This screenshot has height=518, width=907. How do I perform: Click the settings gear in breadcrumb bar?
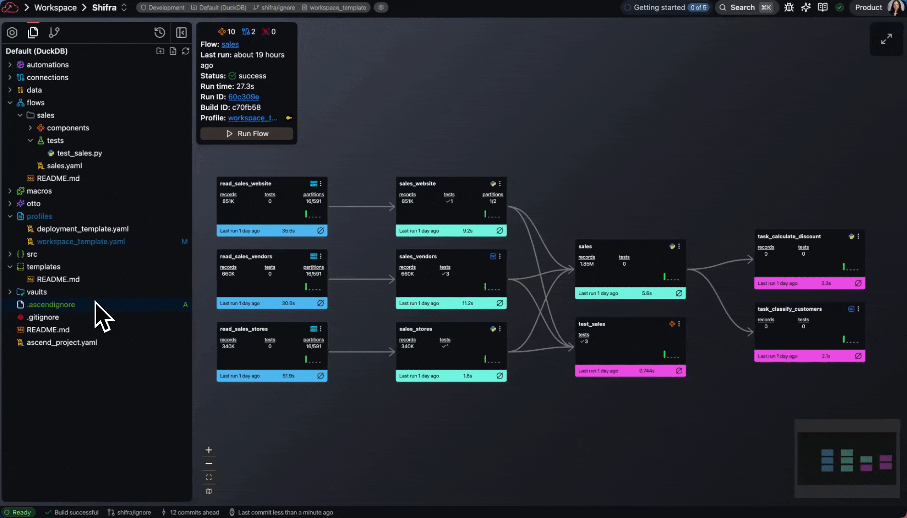click(x=381, y=8)
